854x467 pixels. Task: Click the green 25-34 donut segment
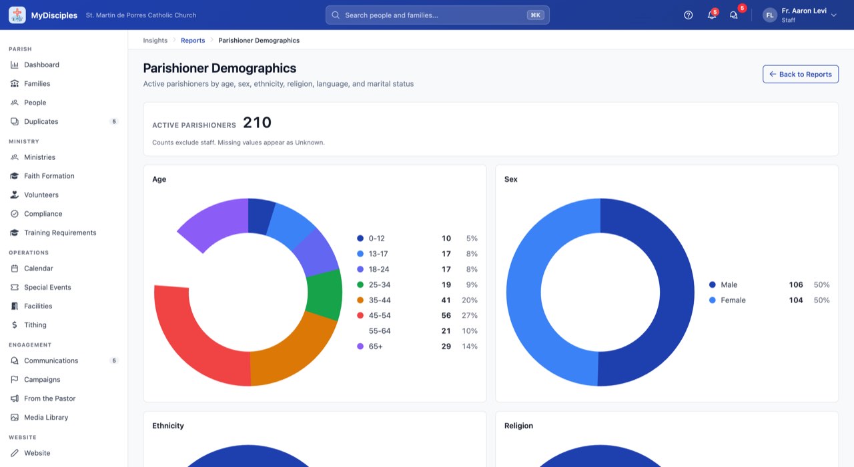coord(324,295)
